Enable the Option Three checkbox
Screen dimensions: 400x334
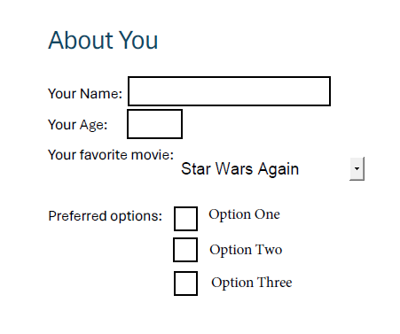point(185,284)
